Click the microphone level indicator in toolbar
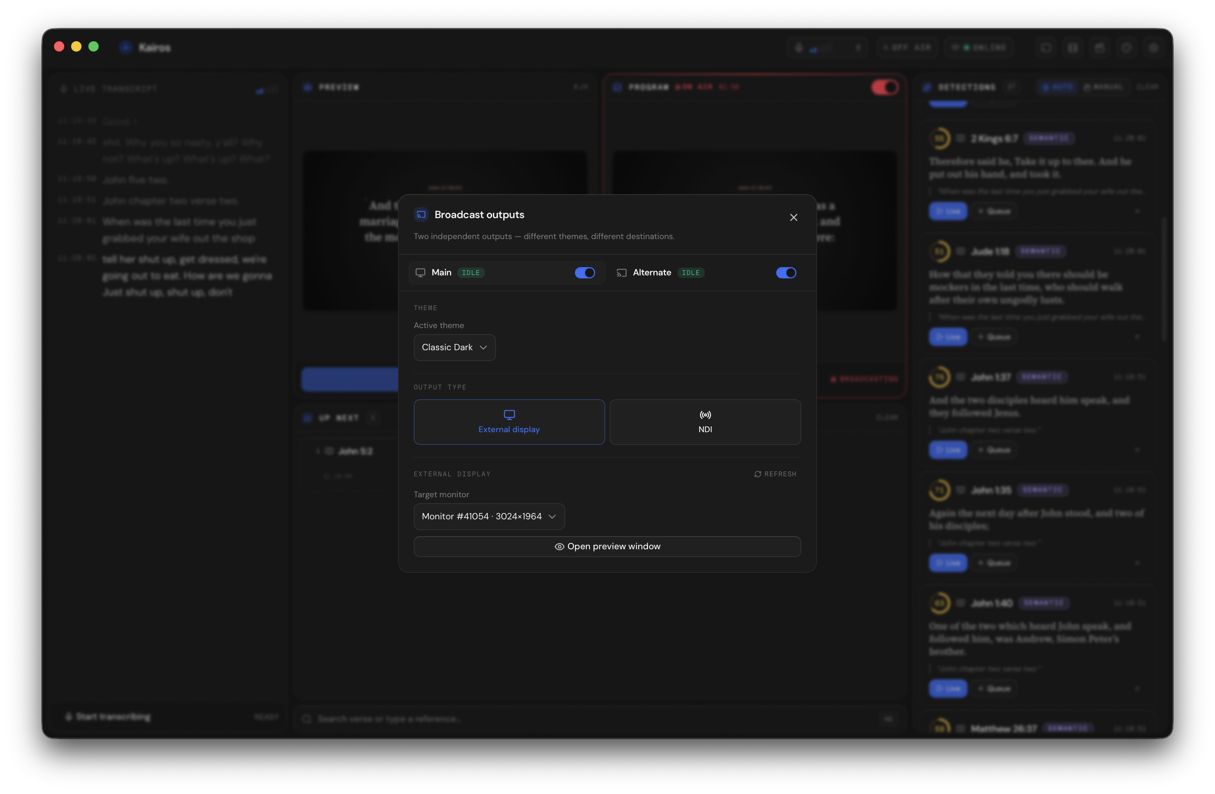Screen dimensions: 1215x794 click(827, 48)
